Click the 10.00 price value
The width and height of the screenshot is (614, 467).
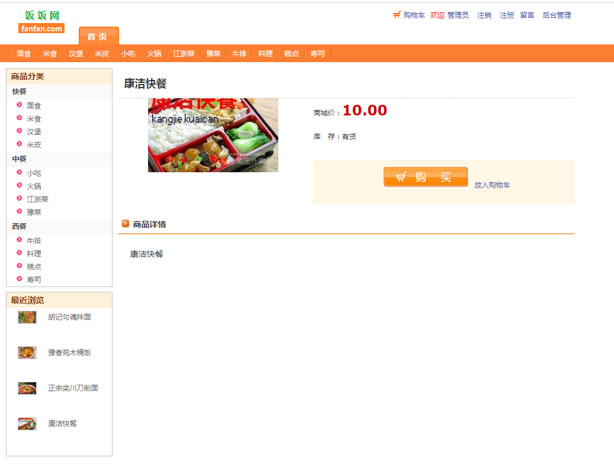(x=365, y=111)
